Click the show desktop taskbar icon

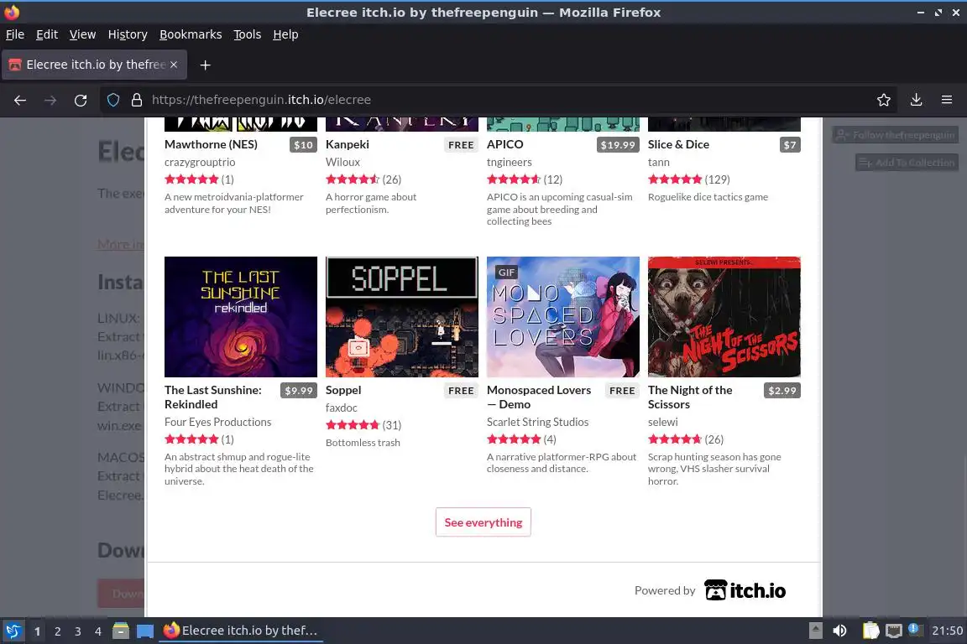point(145,631)
